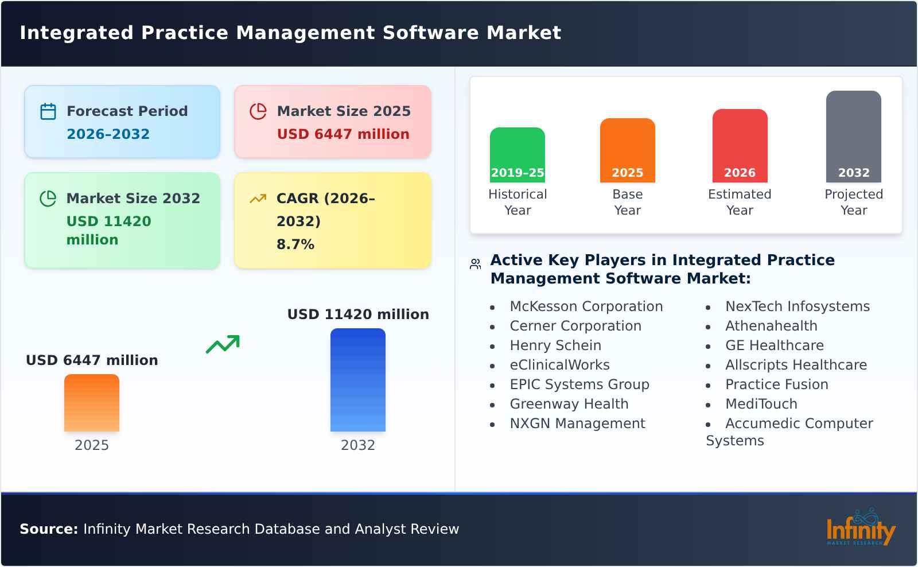Click the '8.7%' CAGR value
Viewport: 918px width, 567px height.
pyautogui.click(x=295, y=244)
